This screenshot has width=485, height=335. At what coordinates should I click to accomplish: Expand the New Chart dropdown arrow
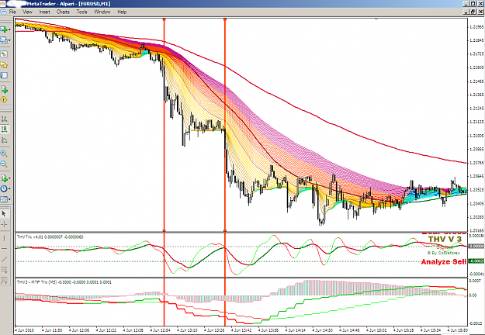9,29
